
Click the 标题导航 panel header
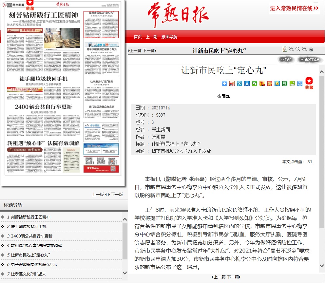click(x=64, y=205)
